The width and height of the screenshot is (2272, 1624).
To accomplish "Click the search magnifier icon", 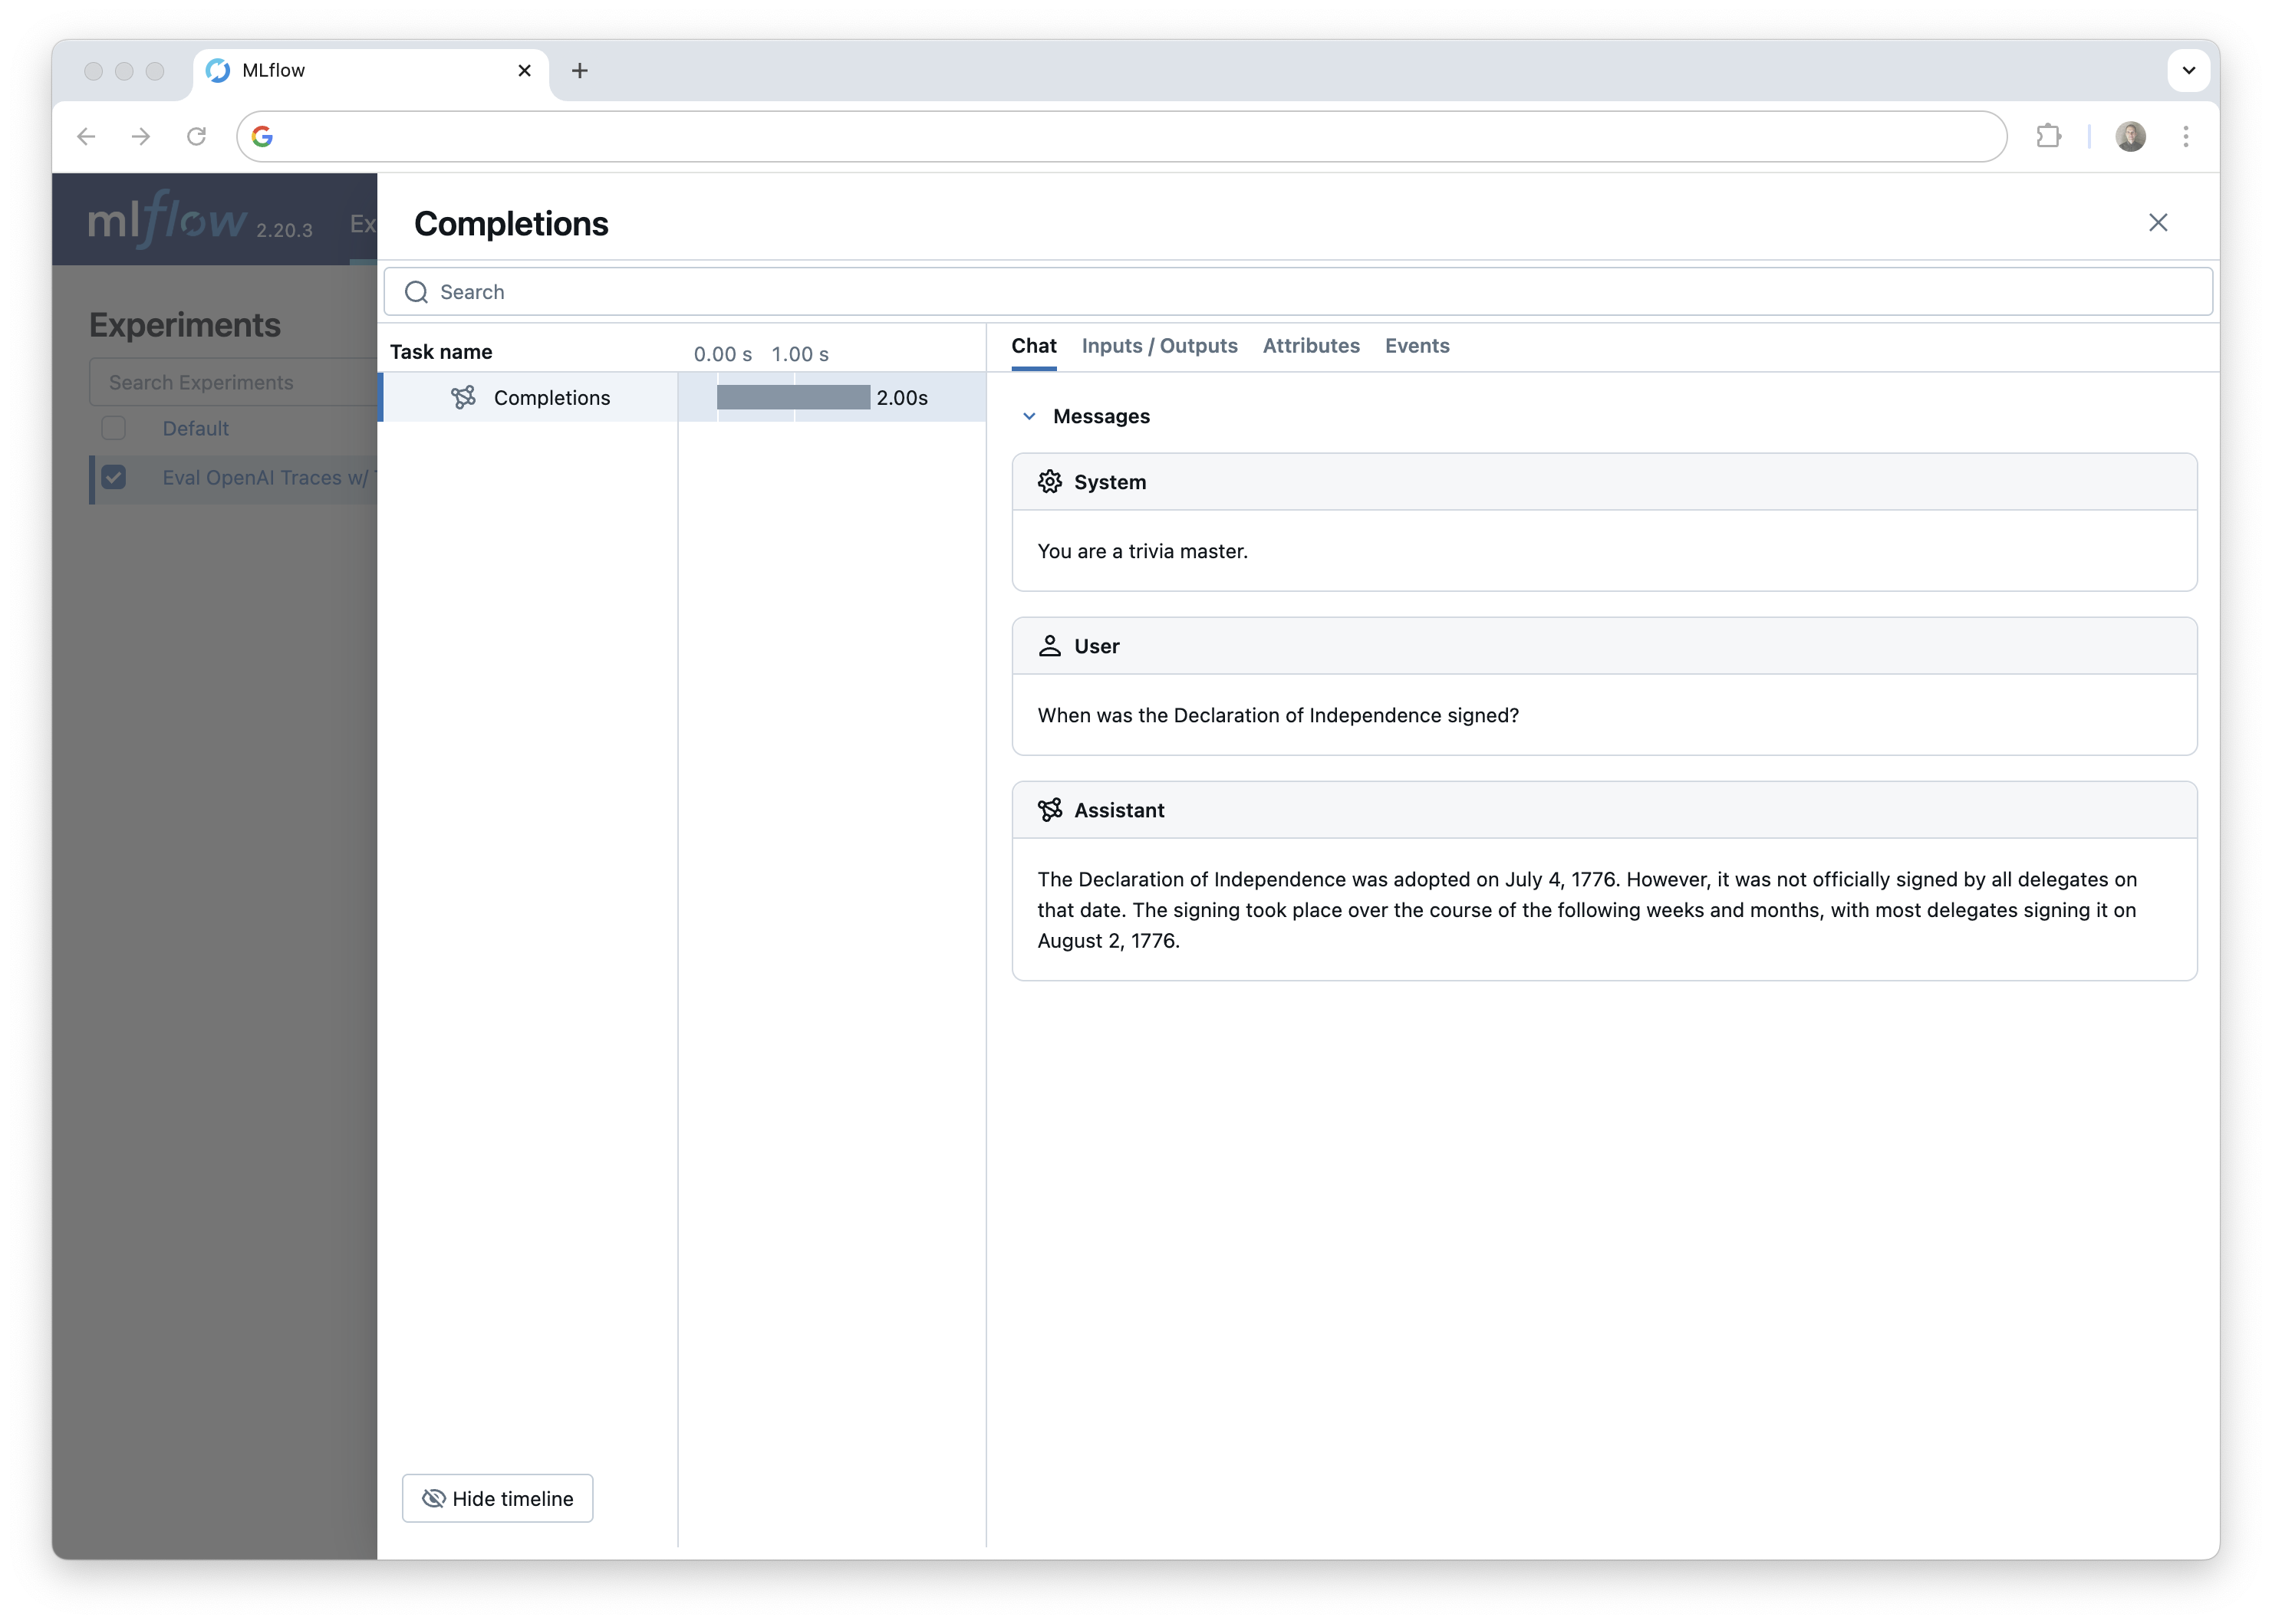I will pos(417,291).
